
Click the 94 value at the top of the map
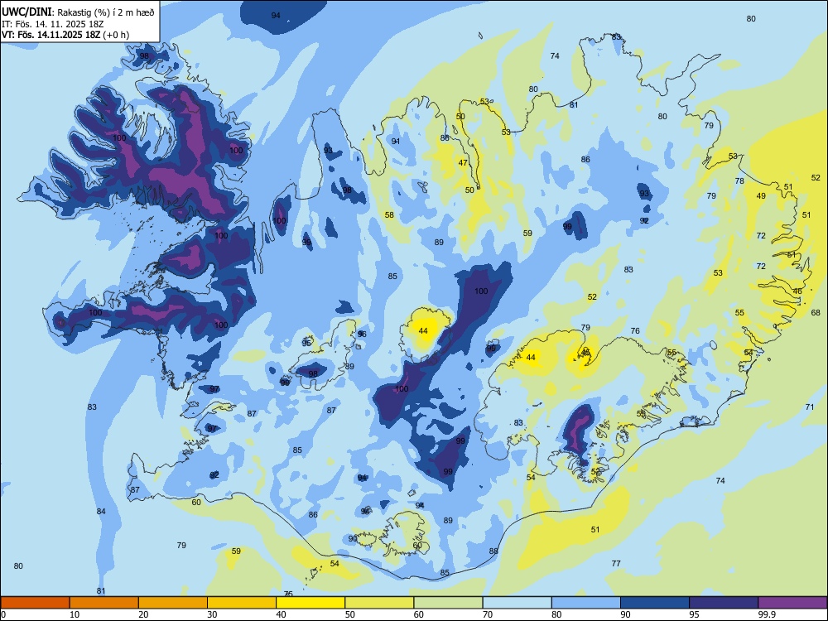(276, 15)
